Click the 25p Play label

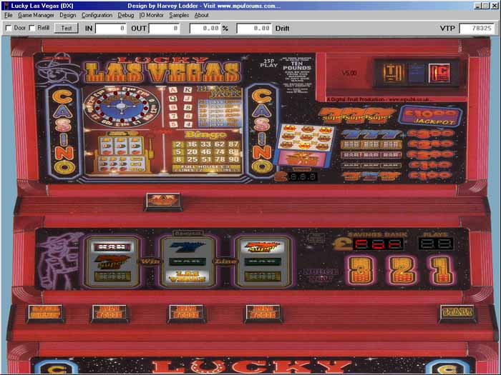tap(268, 63)
